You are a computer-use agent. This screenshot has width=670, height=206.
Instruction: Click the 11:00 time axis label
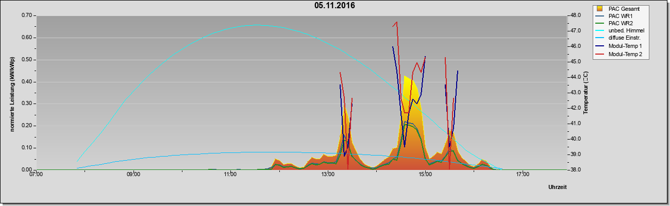tap(230, 175)
